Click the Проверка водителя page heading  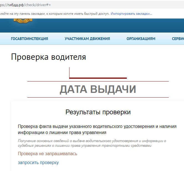pyautogui.click(x=48, y=57)
